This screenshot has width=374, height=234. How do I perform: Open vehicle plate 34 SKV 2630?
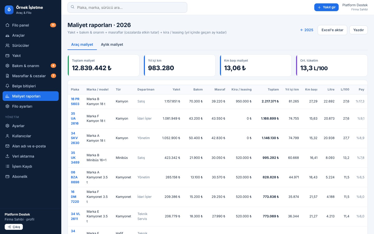coord(75,138)
